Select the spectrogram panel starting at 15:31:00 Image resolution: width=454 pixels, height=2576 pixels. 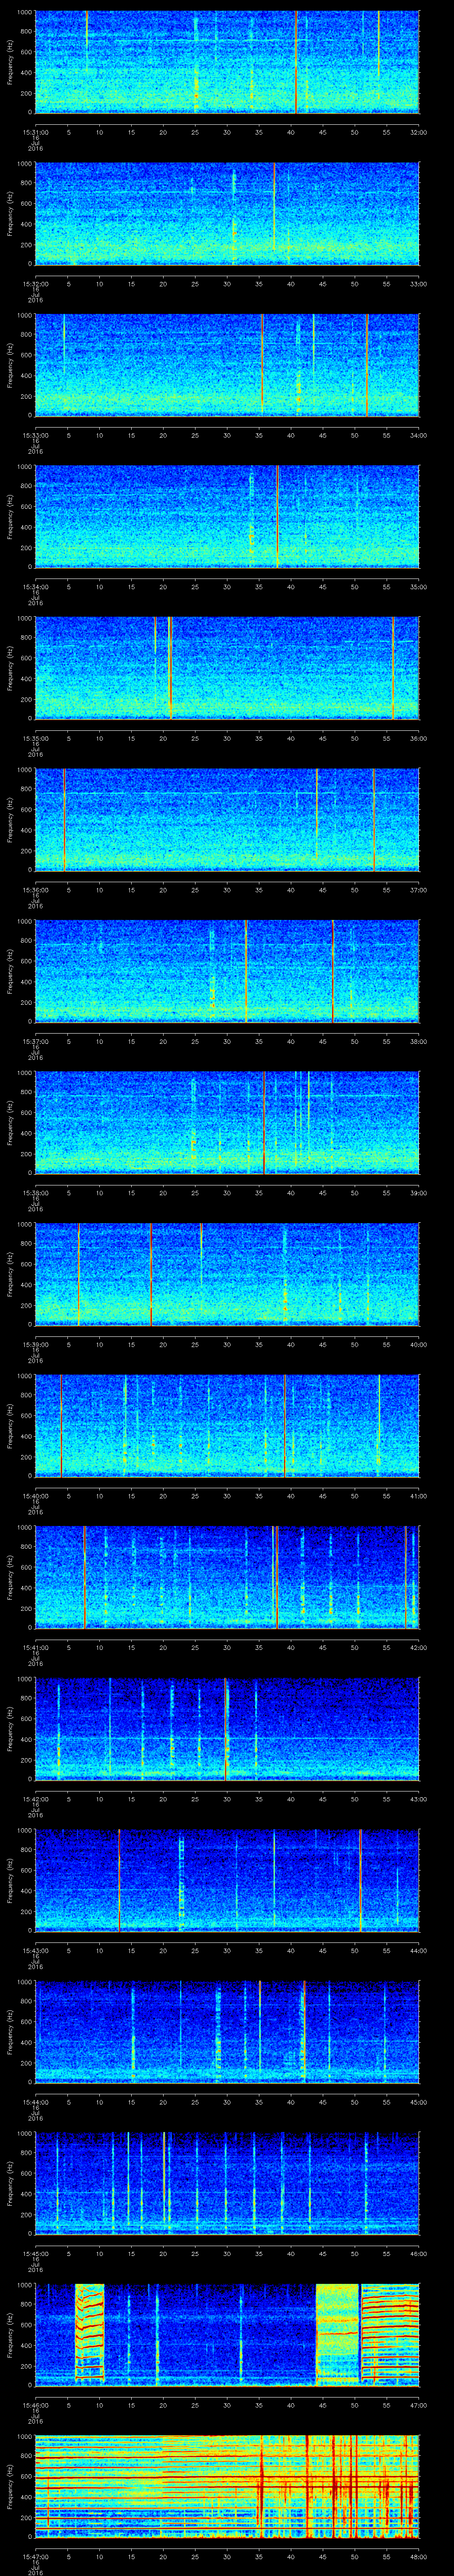(227, 62)
